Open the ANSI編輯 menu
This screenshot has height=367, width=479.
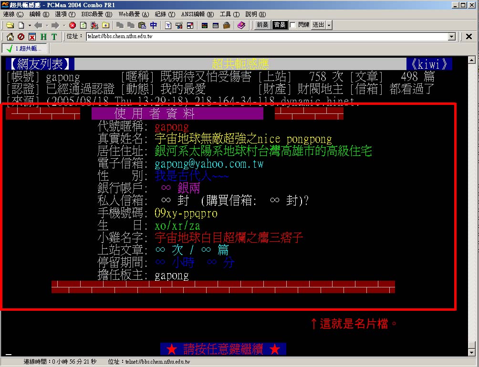click(x=198, y=14)
